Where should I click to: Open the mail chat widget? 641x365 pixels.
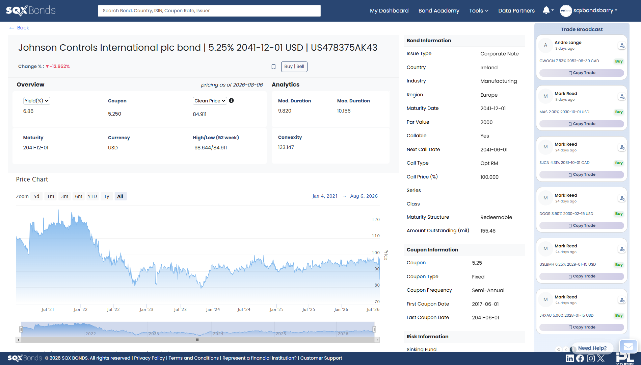point(628,347)
